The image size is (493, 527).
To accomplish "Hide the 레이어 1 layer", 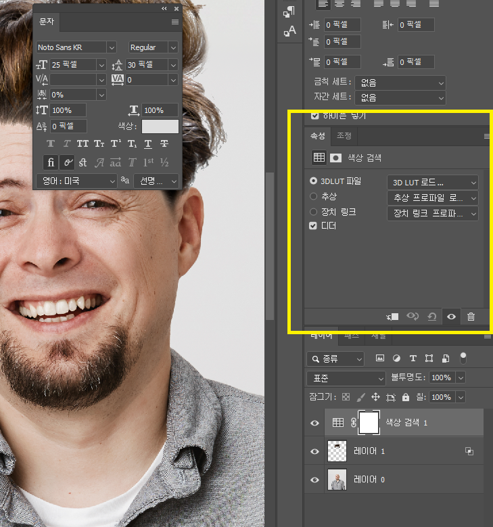I will [315, 451].
